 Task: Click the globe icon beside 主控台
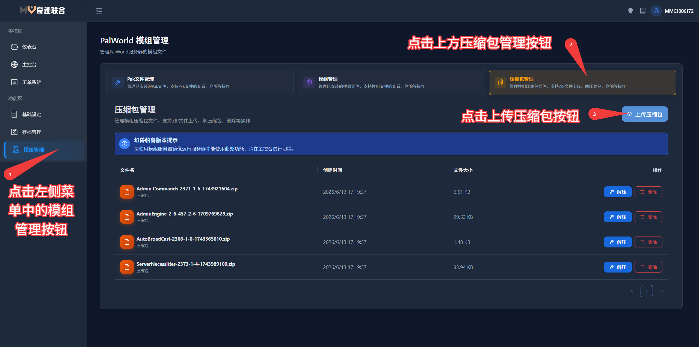coord(14,65)
